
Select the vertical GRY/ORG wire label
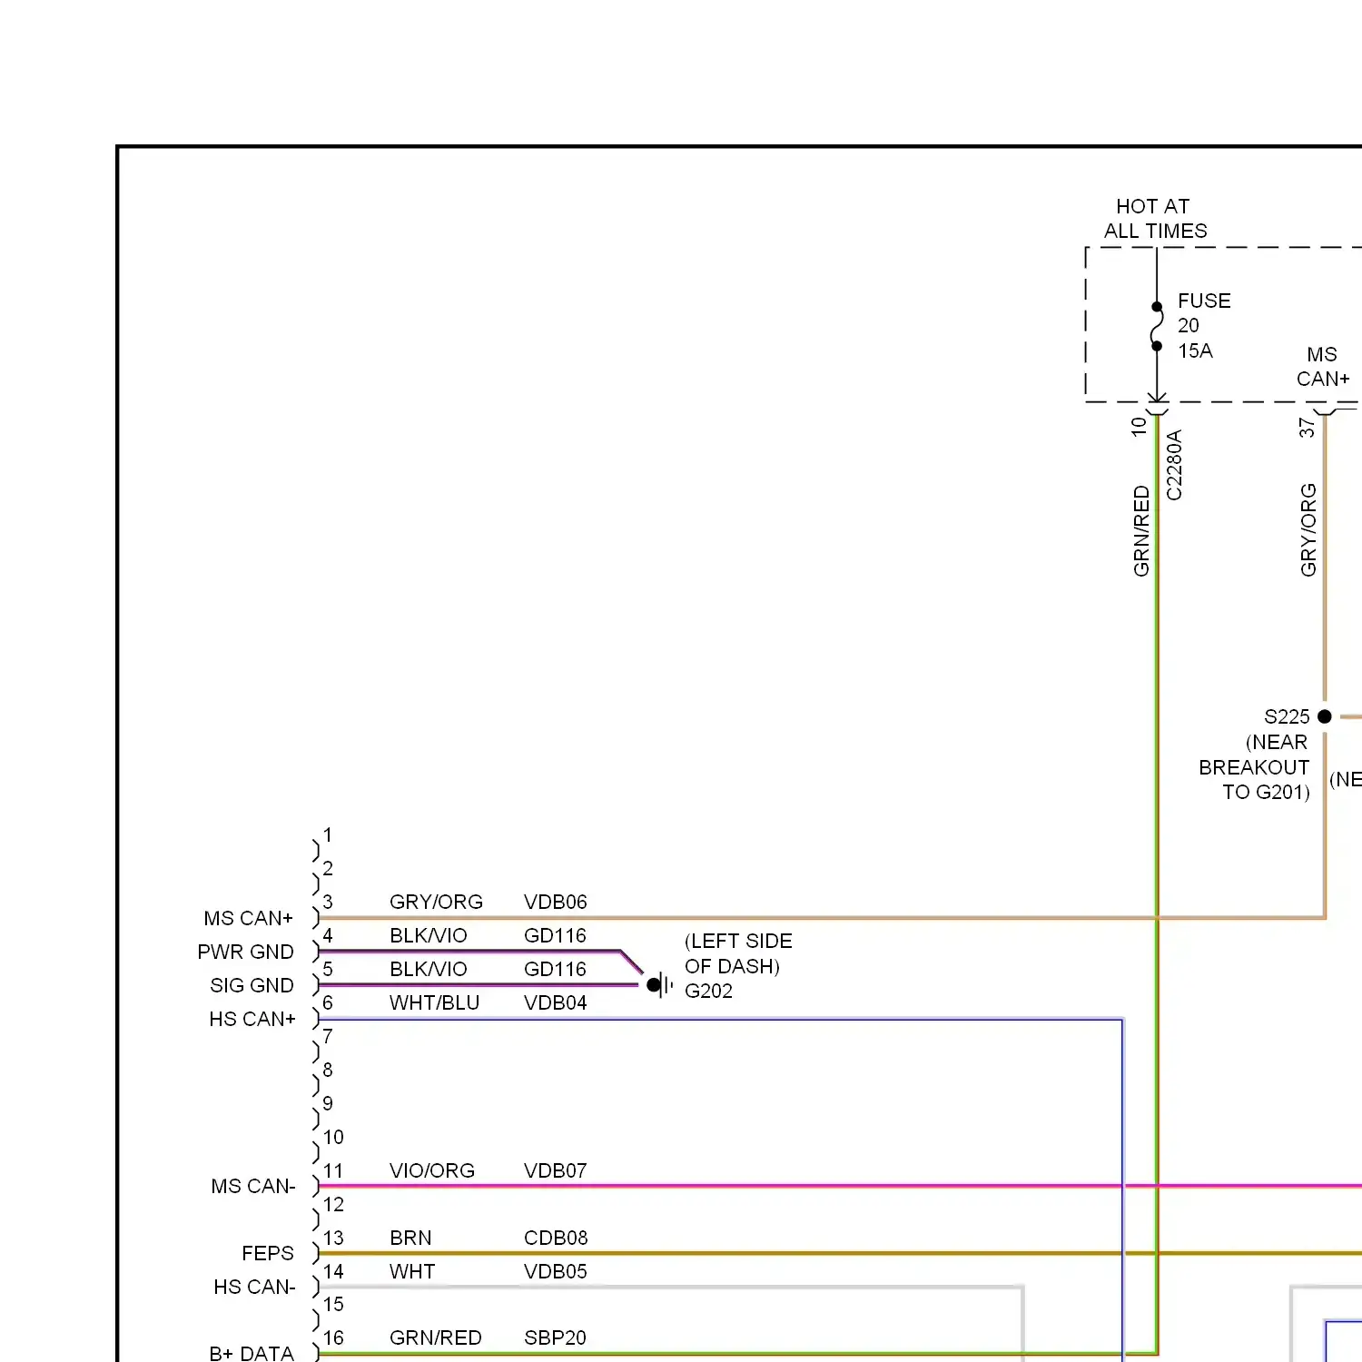click(1308, 530)
